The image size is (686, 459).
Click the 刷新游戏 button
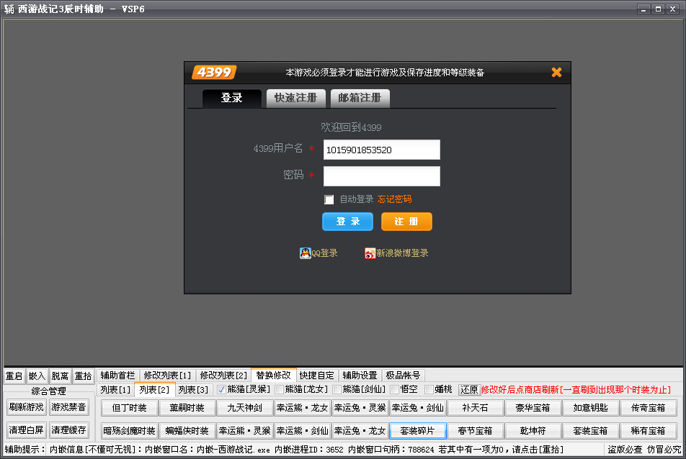(27, 407)
